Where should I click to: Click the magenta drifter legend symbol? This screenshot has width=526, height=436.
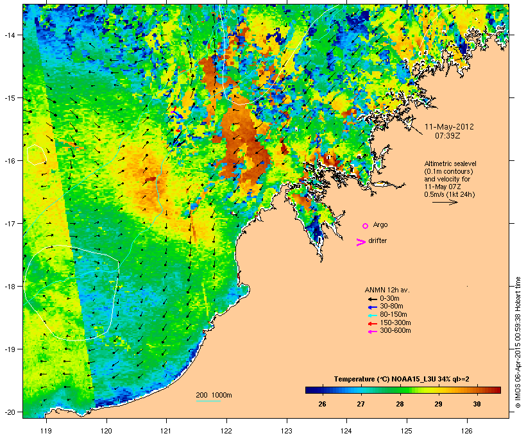(361, 242)
